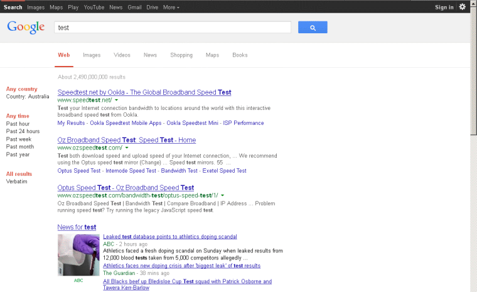Filter results to Past week
The image size is (477, 292).
(x=19, y=139)
